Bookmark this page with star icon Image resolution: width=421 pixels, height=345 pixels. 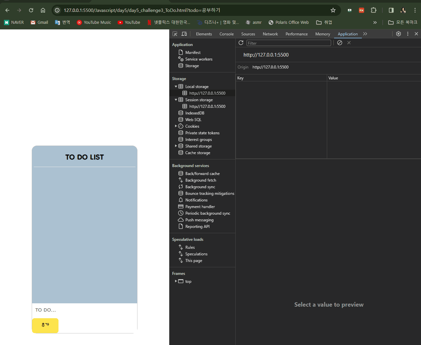[333, 10]
